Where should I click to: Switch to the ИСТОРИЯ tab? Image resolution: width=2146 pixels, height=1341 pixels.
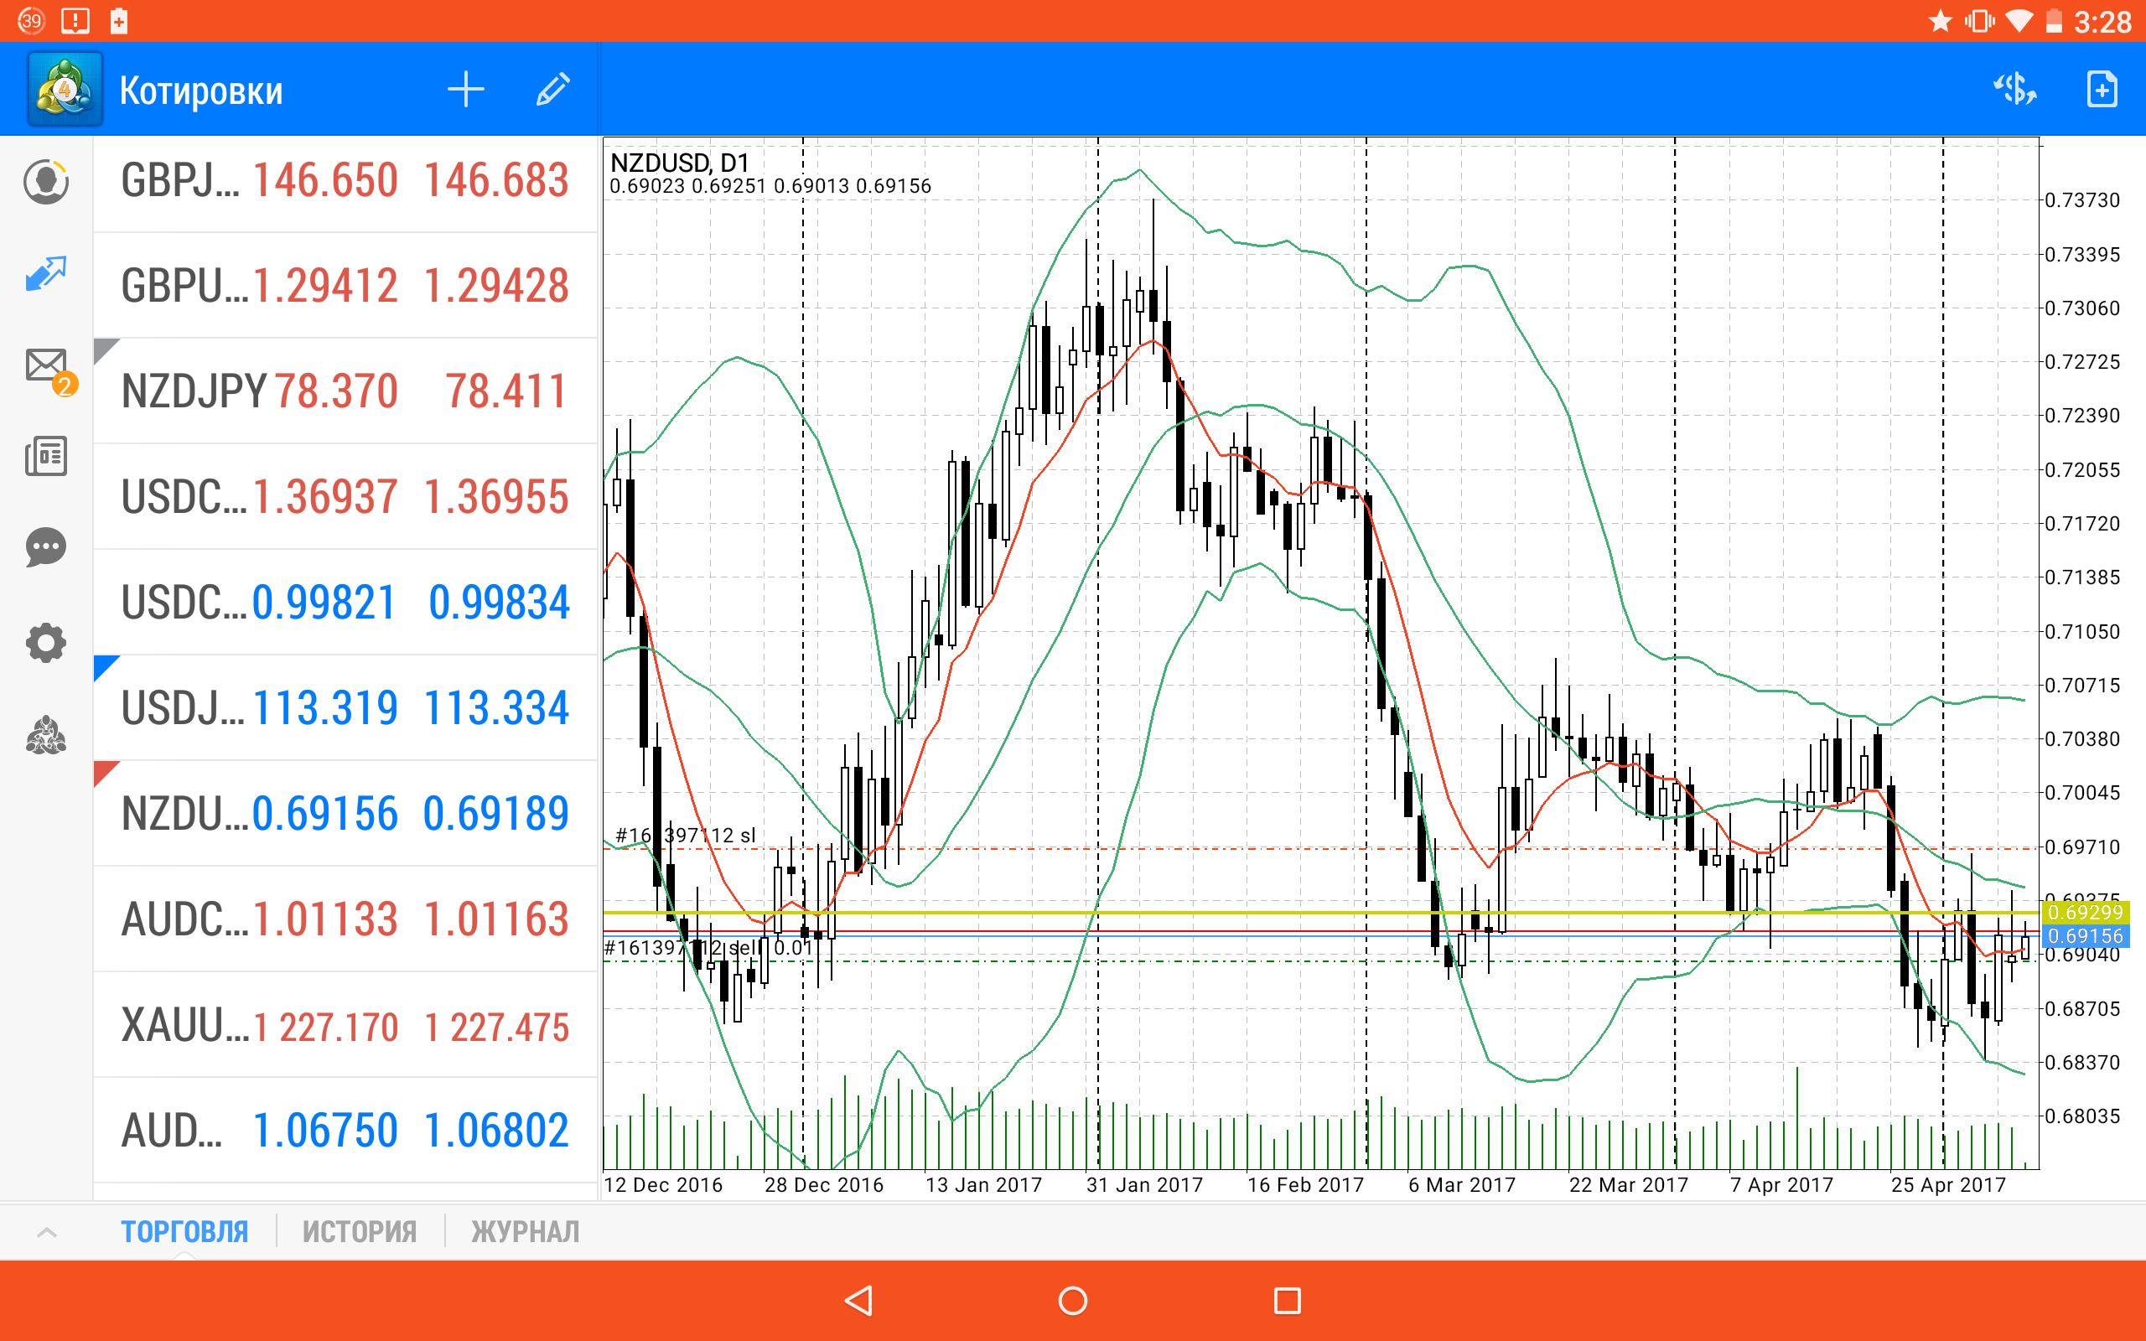(x=359, y=1232)
